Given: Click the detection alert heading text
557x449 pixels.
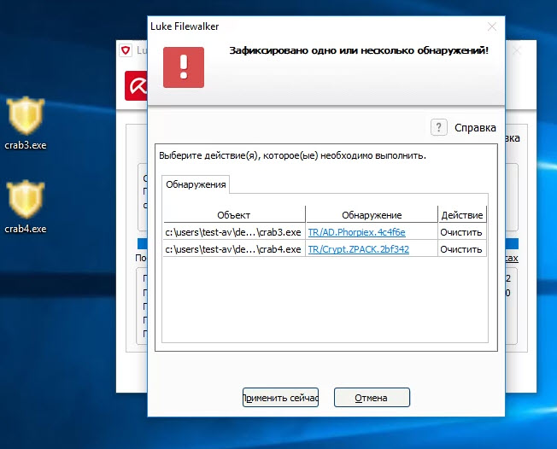Looking at the screenshot, I should pyautogui.click(x=359, y=50).
